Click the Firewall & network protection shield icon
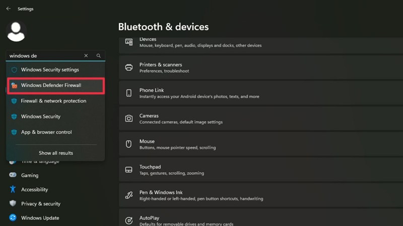 [14, 101]
